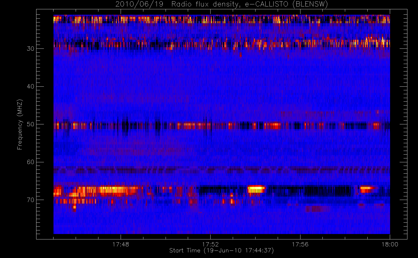Click the 17:52 time tick label
The height and width of the screenshot is (258, 418).
(x=210, y=244)
